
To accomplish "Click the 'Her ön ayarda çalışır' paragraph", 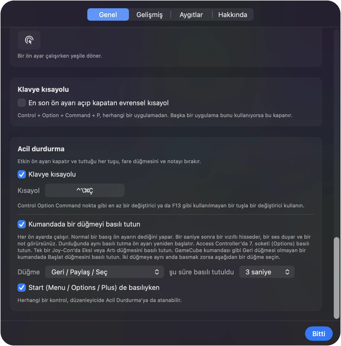I will (164, 247).
